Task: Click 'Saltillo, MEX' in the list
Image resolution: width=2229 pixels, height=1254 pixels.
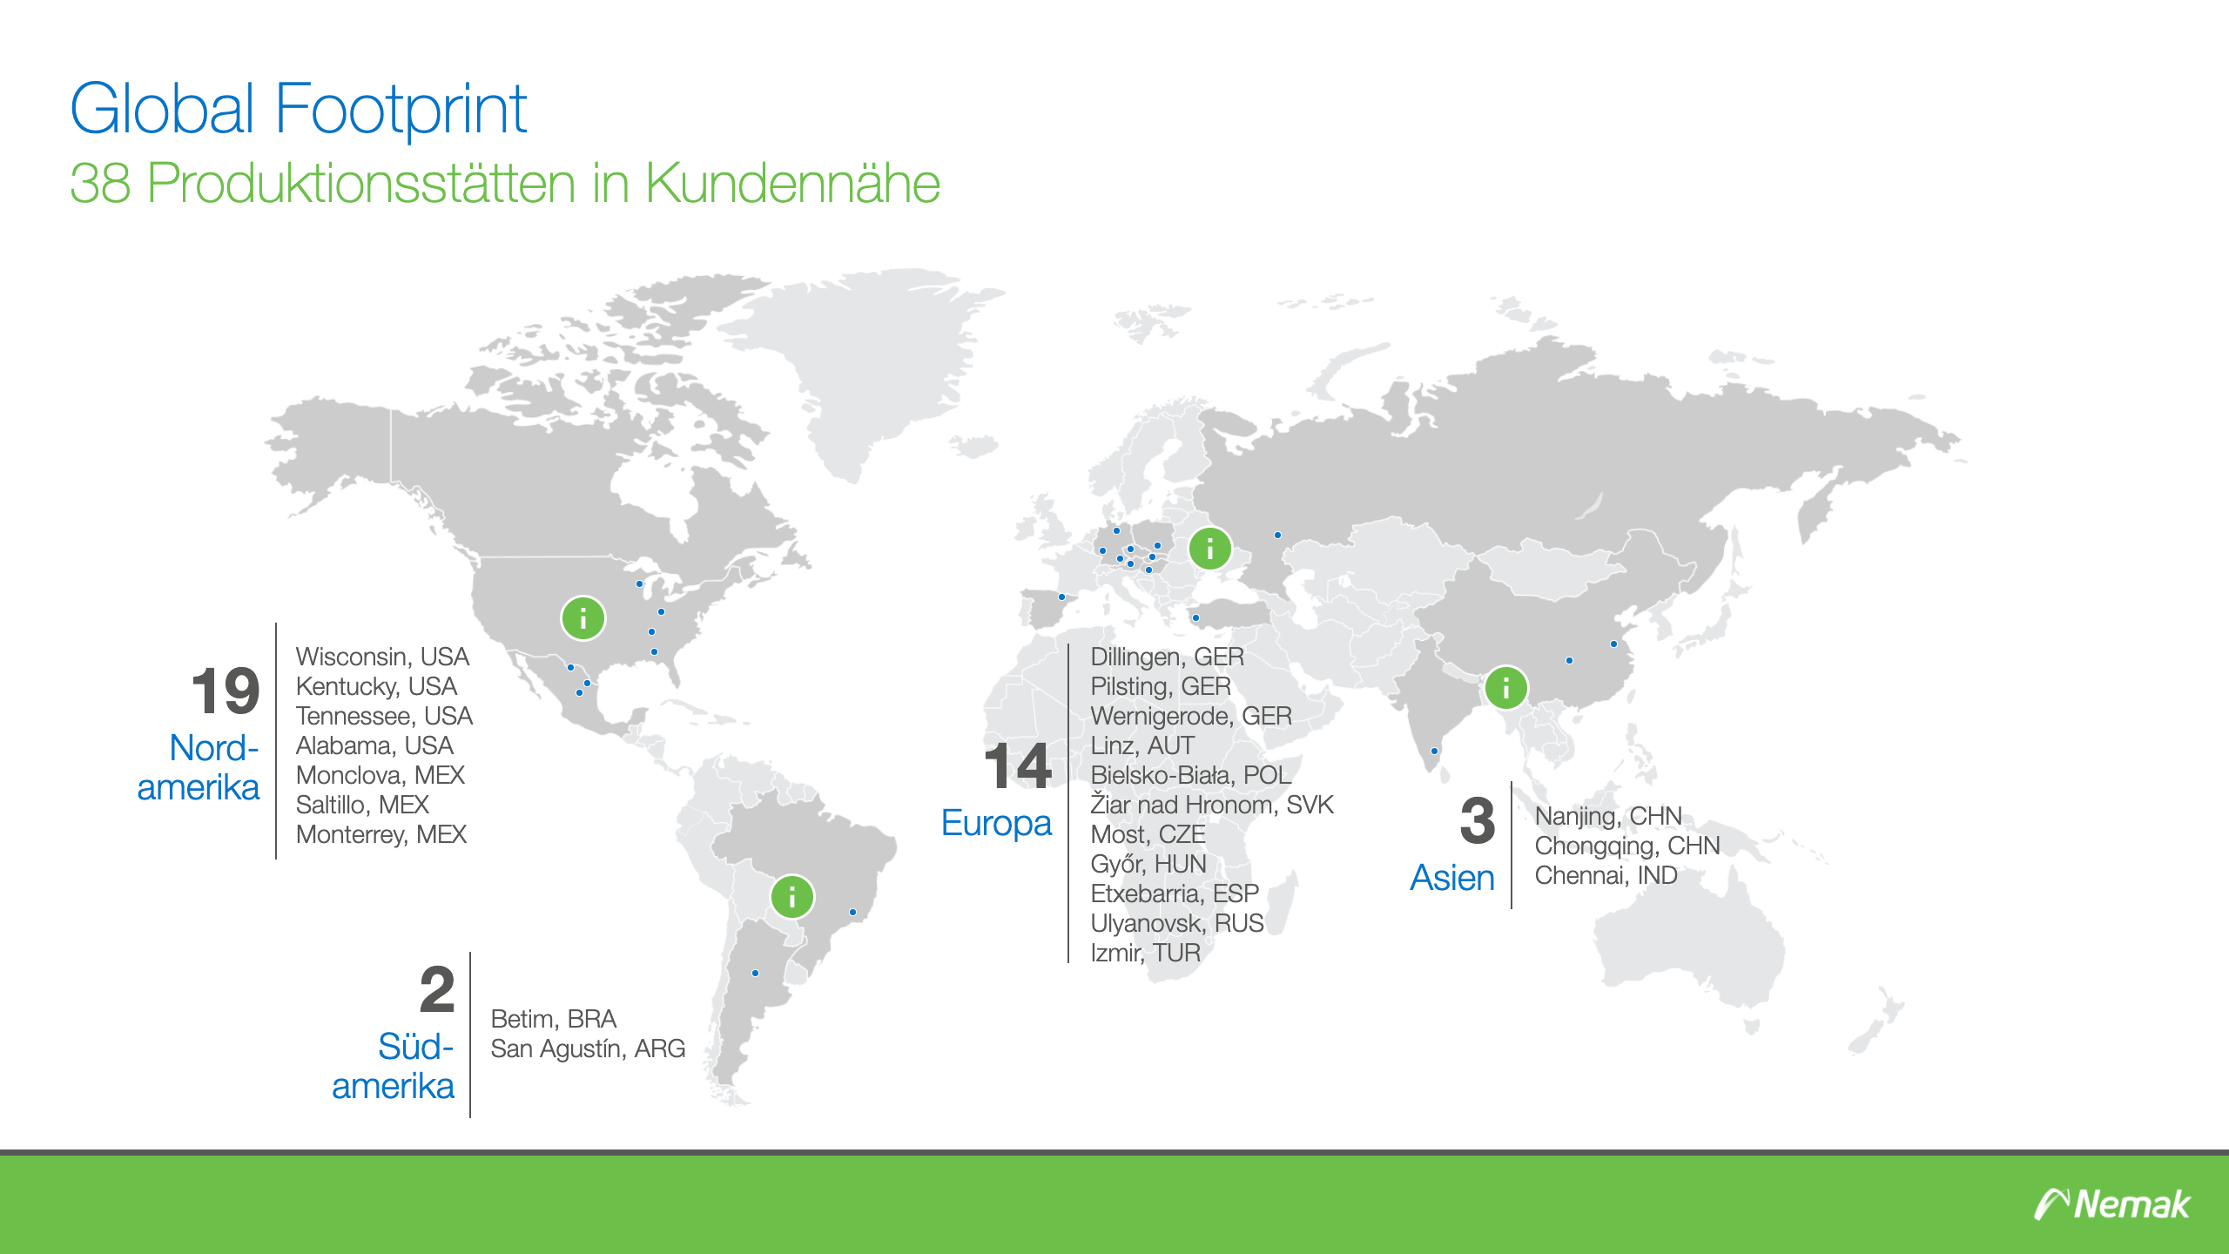Action: [362, 805]
